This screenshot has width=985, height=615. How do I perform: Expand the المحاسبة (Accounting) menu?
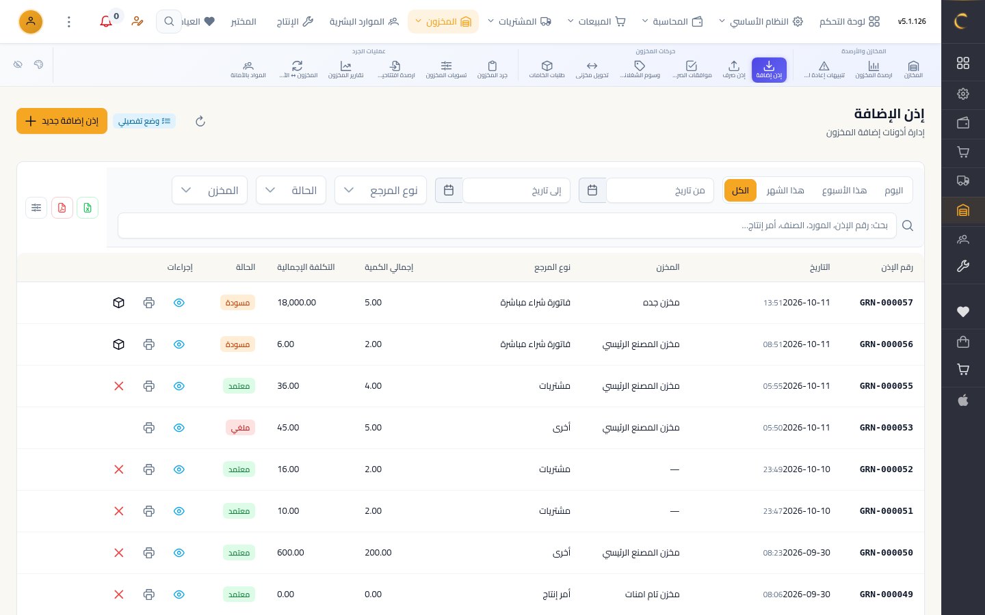coord(672,22)
